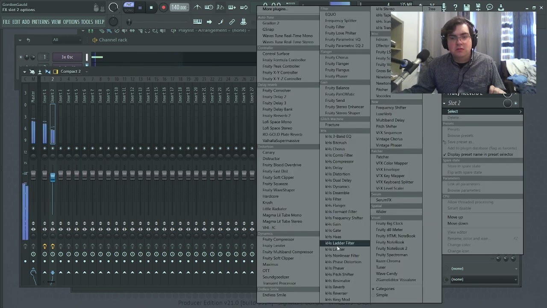Viewport: 547px width, 308px height.
Task: Open the OPTIONS menu
Action: click(x=71, y=22)
